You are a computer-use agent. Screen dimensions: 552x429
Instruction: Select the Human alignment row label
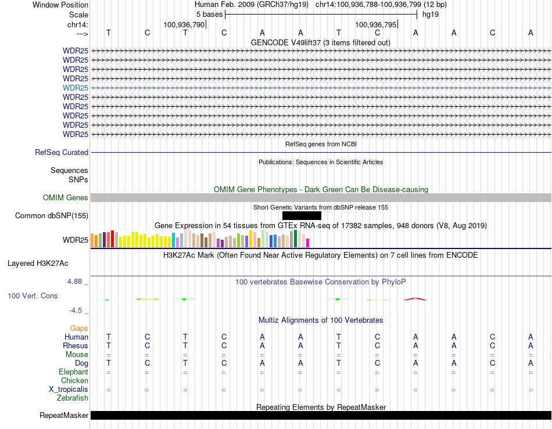coord(76,337)
